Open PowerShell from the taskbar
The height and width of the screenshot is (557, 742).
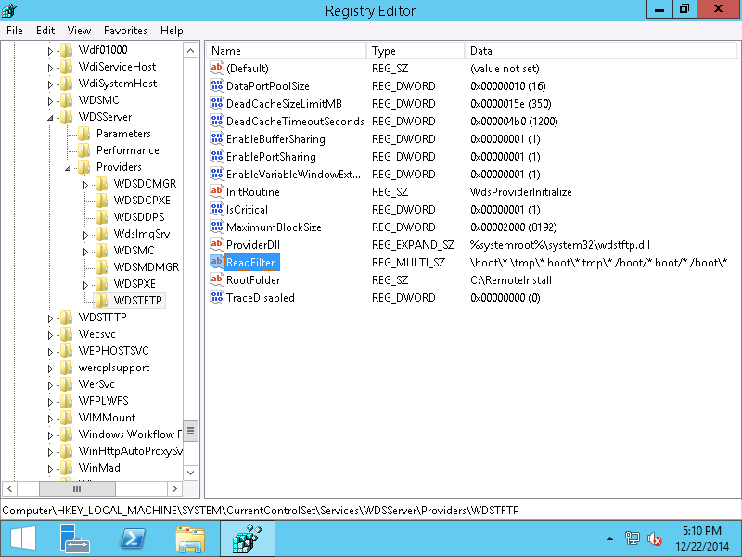[133, 538]
